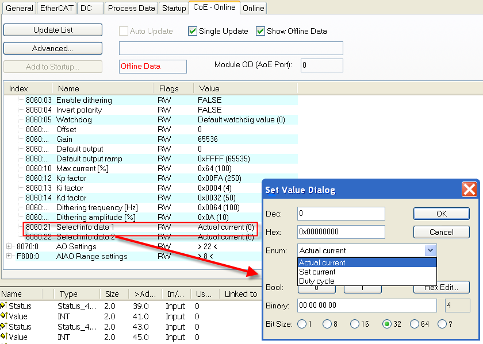Select the 'Watchdog' row
This screenshot has width=483, height=344.
(162, 119)
